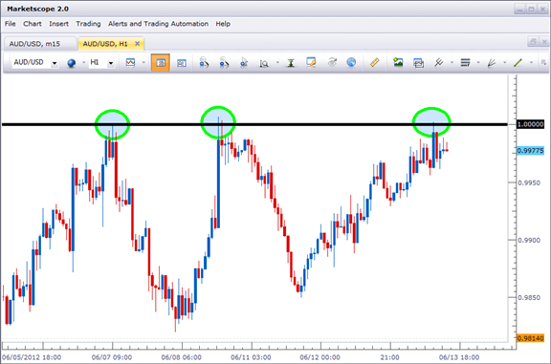This screenshot has width=551, height=364.
Task: Select the fan lines drawing tool
Action: [x=492, y=63]
